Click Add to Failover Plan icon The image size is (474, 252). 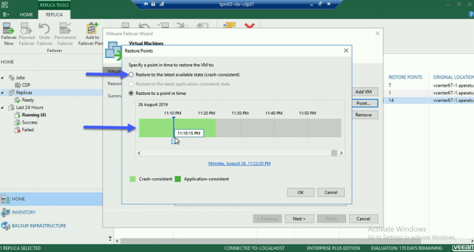(x=92, y=29)
